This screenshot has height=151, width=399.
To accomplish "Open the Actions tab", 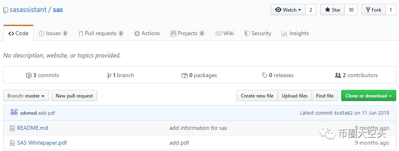I will click(x=147, y=33).
